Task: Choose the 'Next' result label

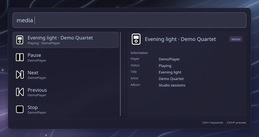Action: pyautogui.click(x=33, y=73)
